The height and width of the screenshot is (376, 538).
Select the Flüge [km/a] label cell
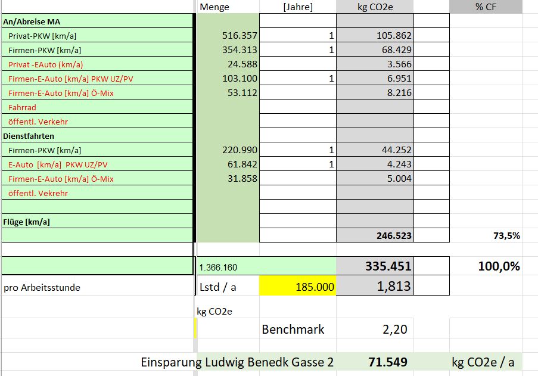[x=27, y=222]
